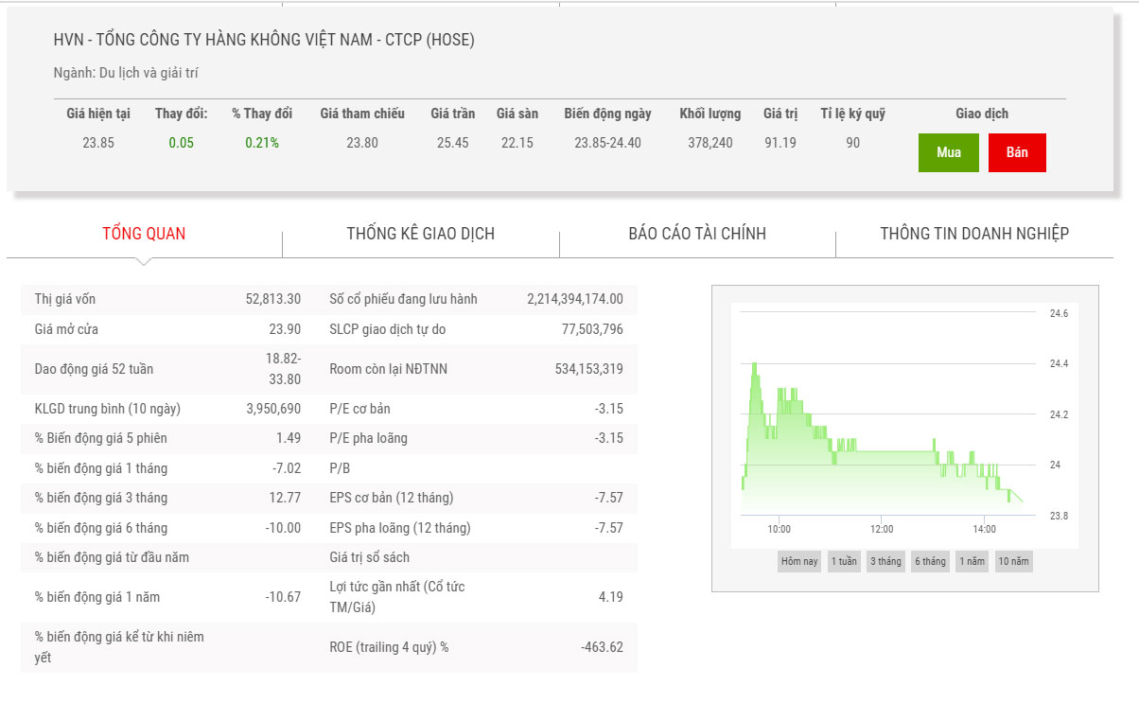Set chart period to 6 tháng
The image size is (1139, 703).
click(x=930, y=561)
